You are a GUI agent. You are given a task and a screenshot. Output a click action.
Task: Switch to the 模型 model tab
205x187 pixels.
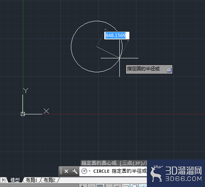[x=15, y=180]
